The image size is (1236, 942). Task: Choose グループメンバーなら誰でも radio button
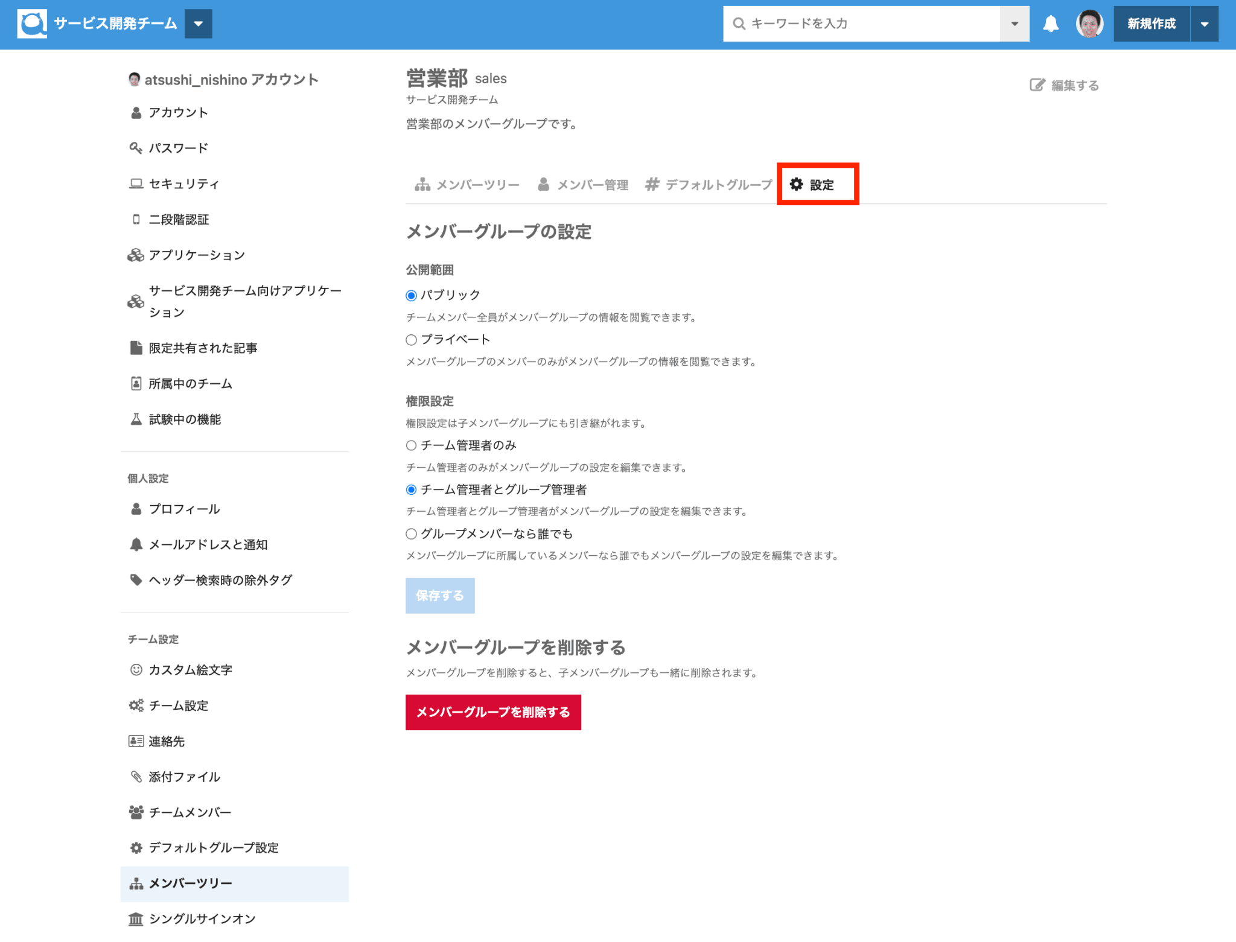pyautogui.click(x=412, y=533)
